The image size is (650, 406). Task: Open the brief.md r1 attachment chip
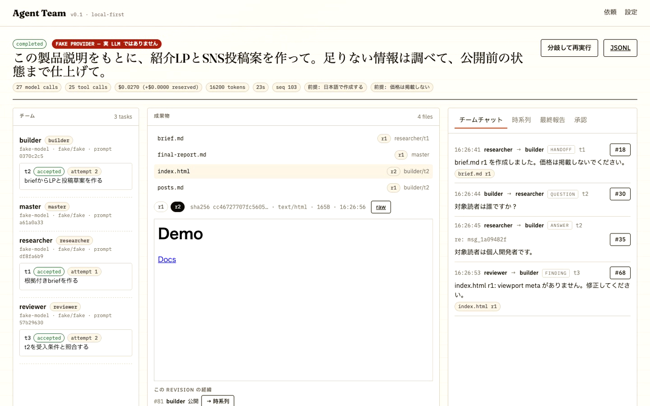[474, 174]
